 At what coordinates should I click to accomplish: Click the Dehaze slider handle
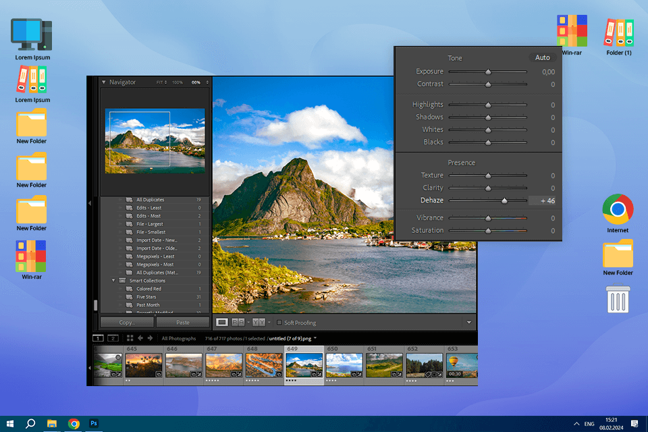504,200
